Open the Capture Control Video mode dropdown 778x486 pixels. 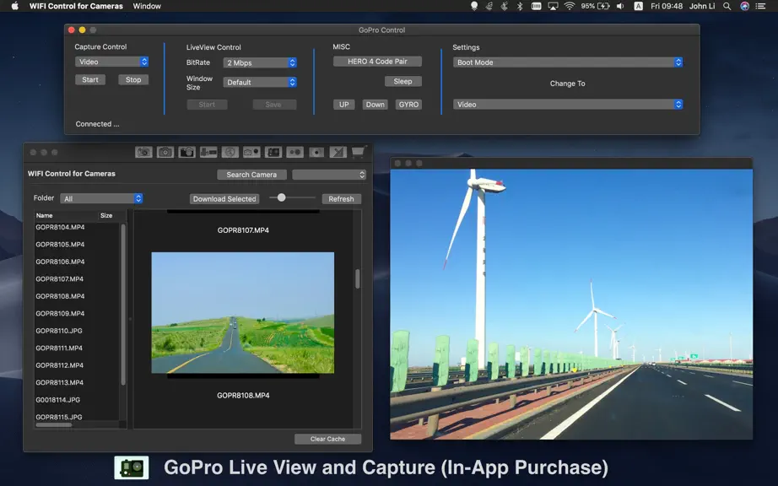tap(111, 62)
